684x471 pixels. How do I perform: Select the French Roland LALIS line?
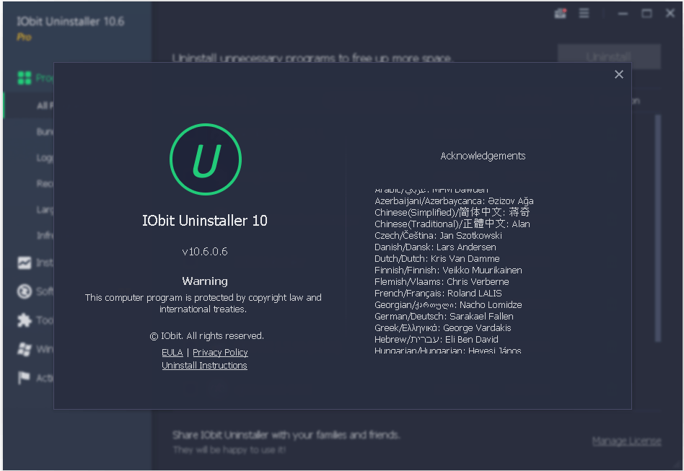tap(438, 294)
